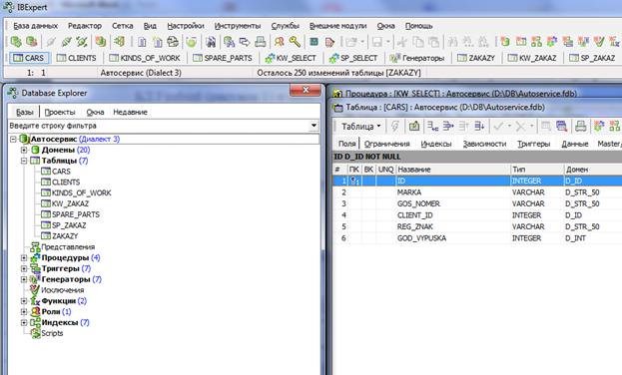Expand the Домены tree node
Viewport: 622px width, 375px height.
pos(24,150)
